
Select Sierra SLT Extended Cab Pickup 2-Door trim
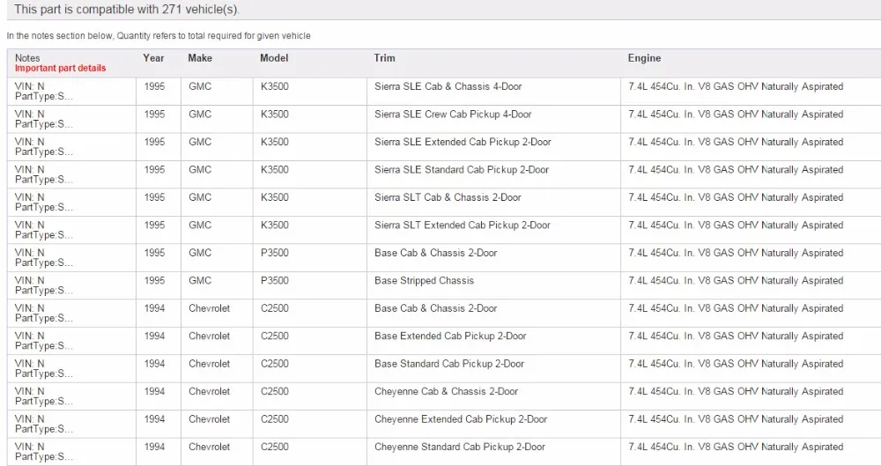(x=462, y=225)
